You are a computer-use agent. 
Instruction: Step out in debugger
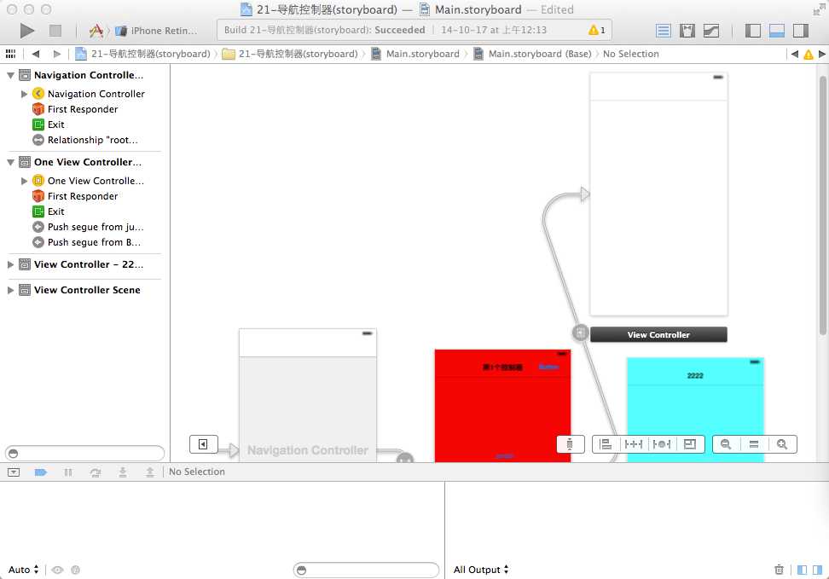pyautogui.click(x=150, y=472)
